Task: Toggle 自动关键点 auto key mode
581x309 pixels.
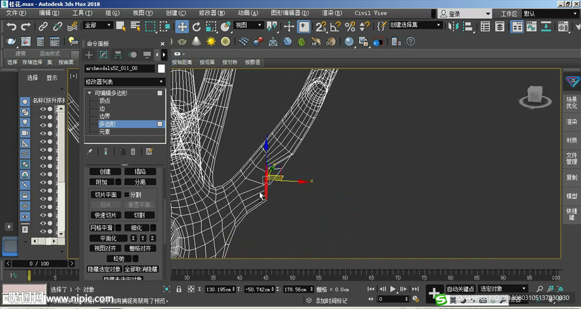Action: 460,289
